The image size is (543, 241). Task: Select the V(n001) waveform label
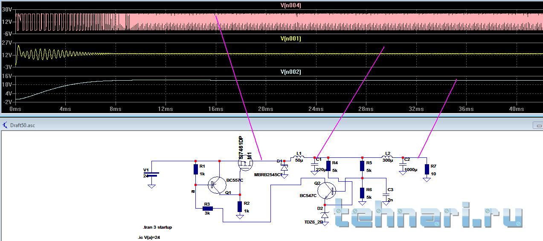click(290, 38)
